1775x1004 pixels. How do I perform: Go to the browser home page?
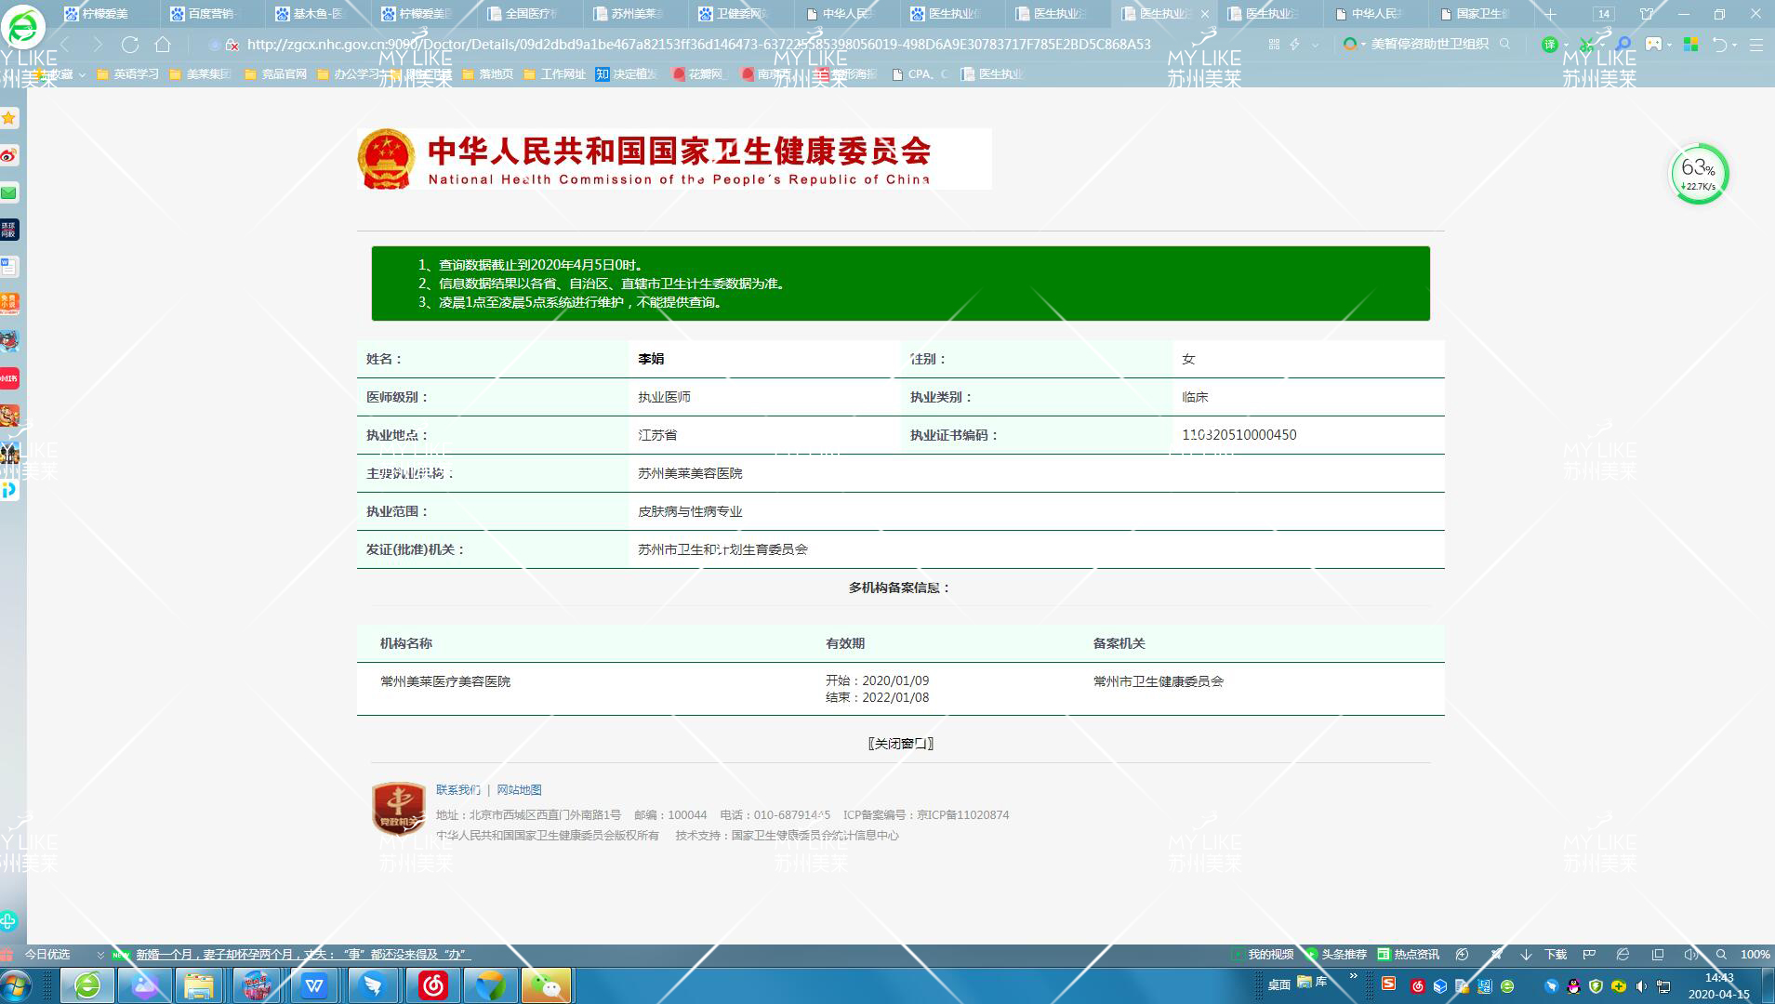tap(163, 45)
